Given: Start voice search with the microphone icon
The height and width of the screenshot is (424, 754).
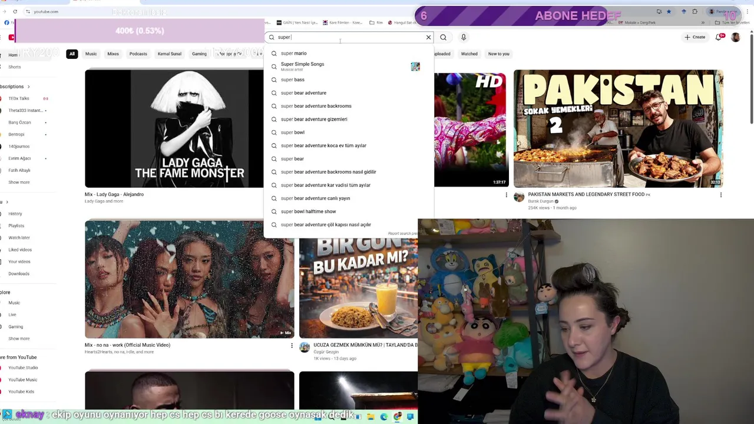Looking at the screenshot, I should click(x=464, y=37).
